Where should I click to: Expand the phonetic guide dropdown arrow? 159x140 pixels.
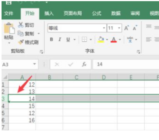[x=136, y=39]
